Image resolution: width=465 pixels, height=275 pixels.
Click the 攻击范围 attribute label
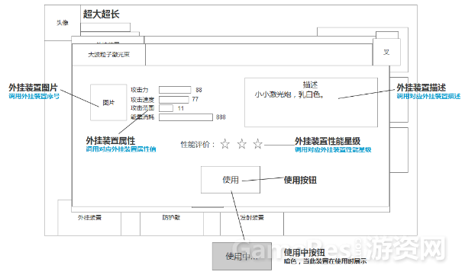(x=142, y=108)
